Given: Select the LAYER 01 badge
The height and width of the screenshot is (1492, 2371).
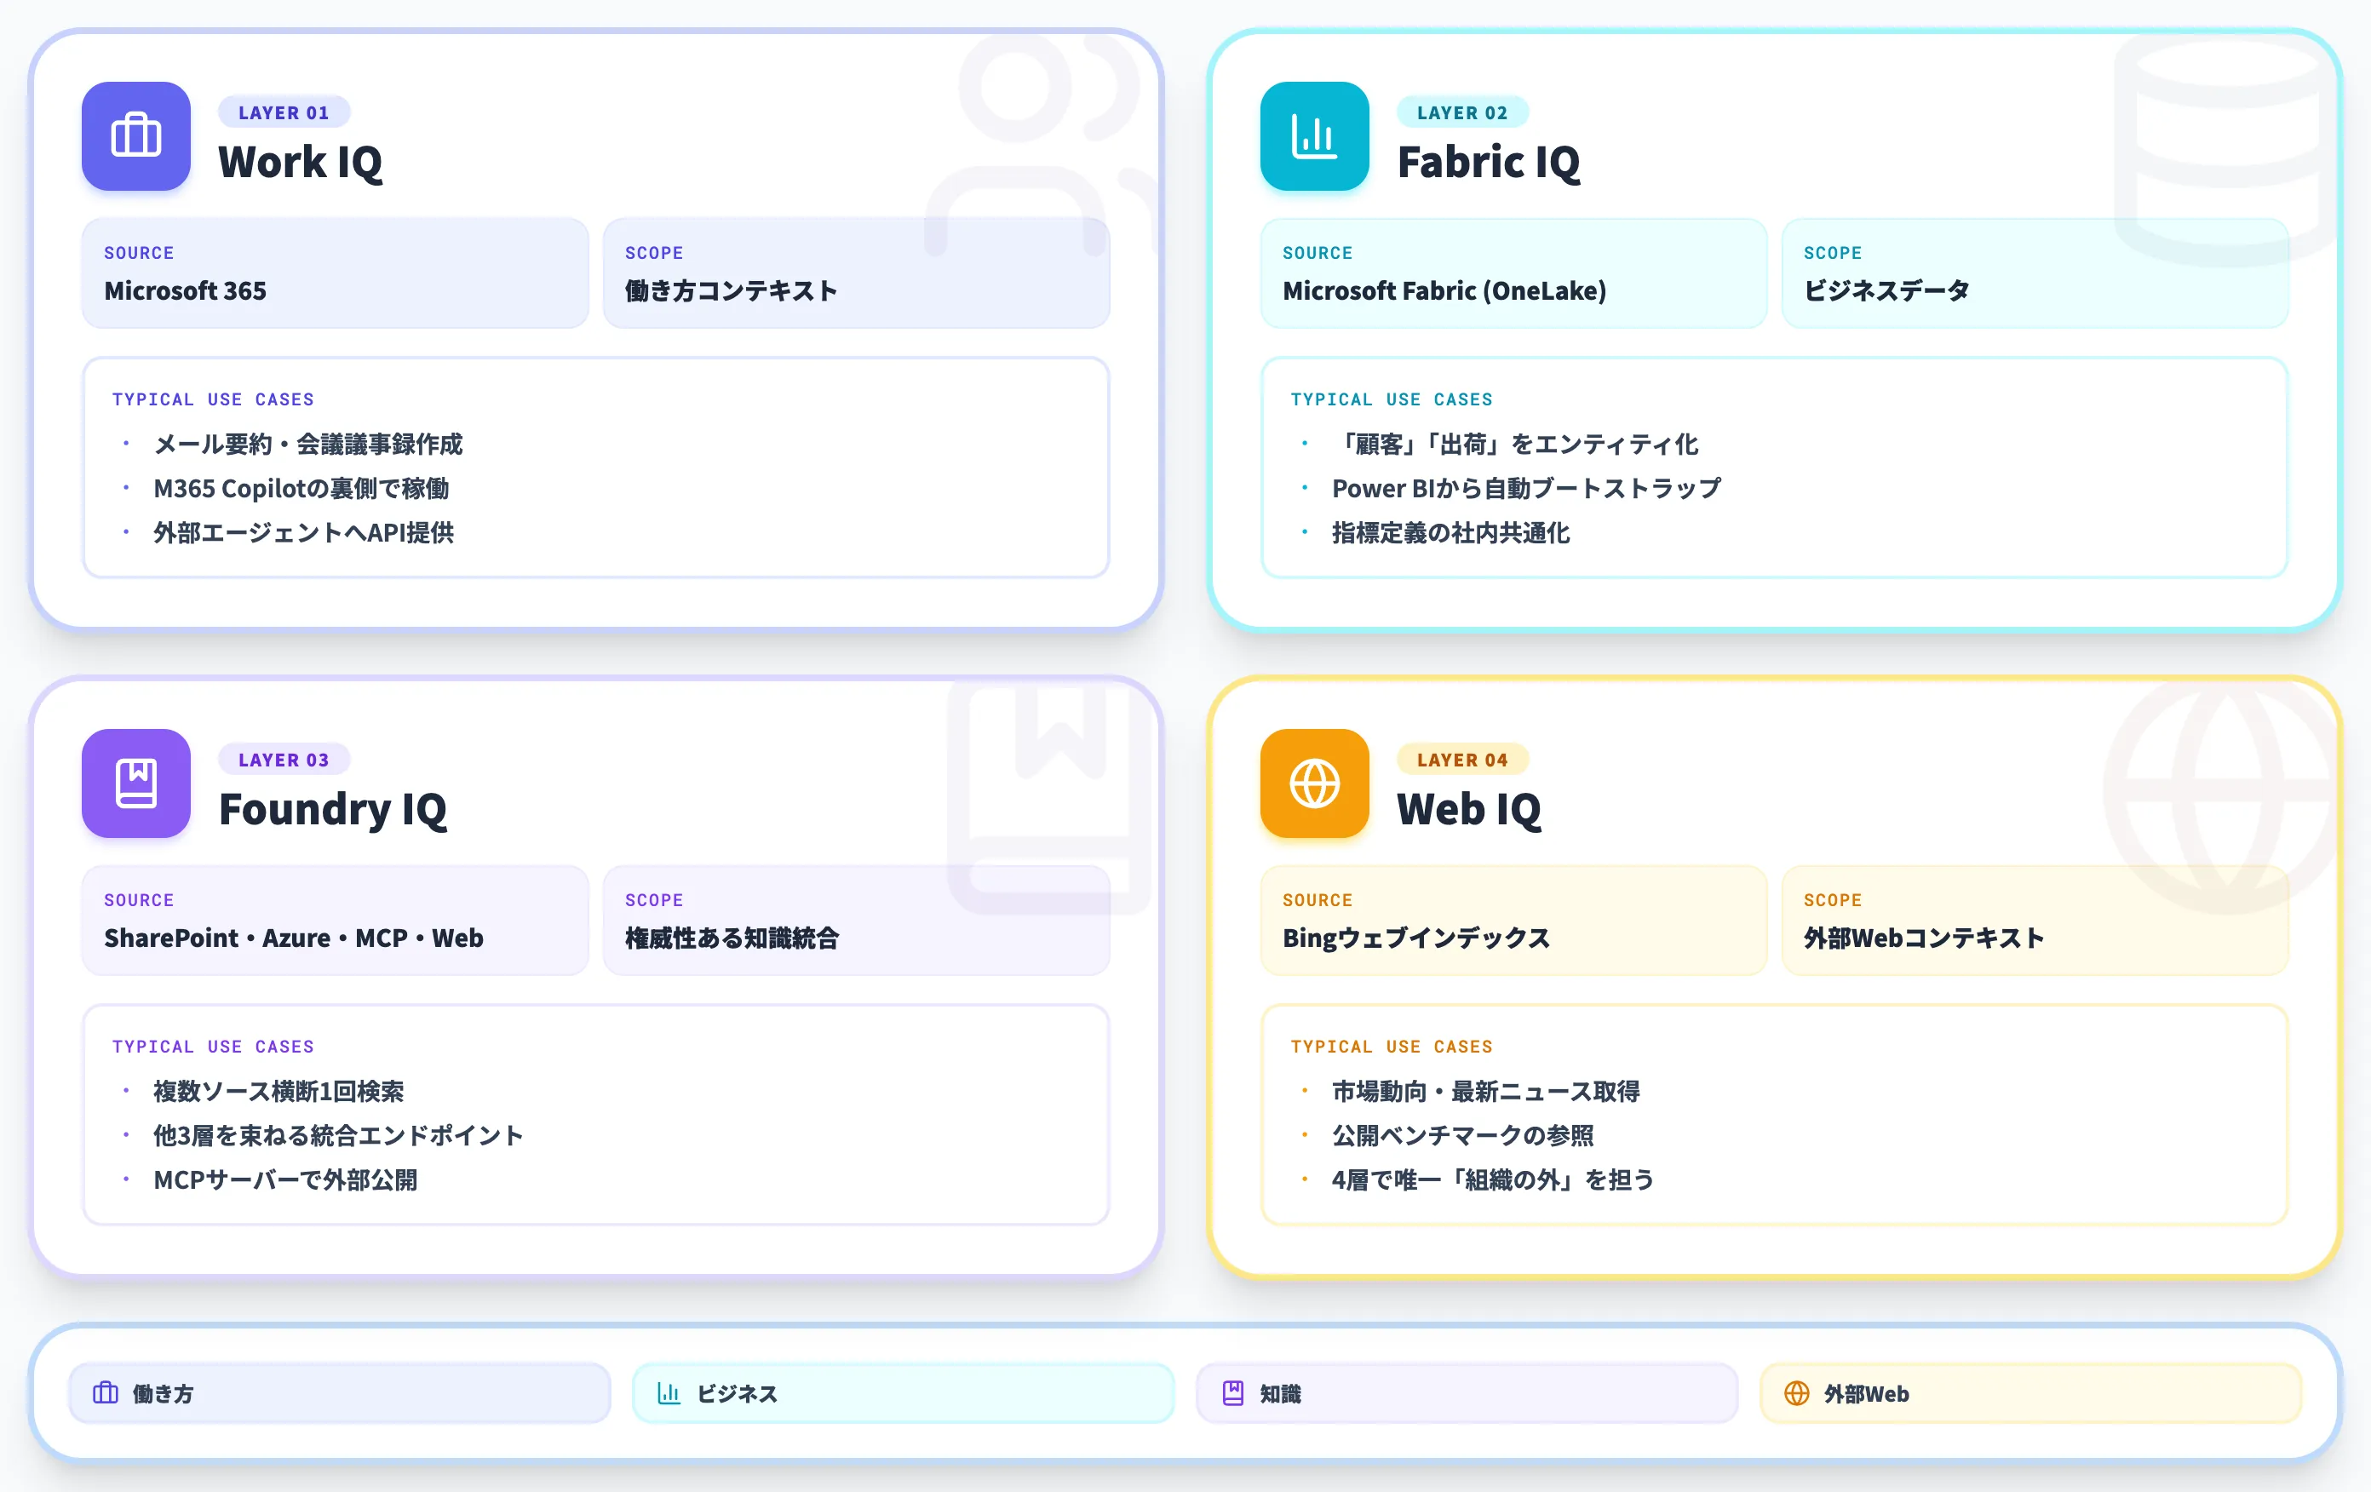Looking at the screenshot, I should 284,112.
